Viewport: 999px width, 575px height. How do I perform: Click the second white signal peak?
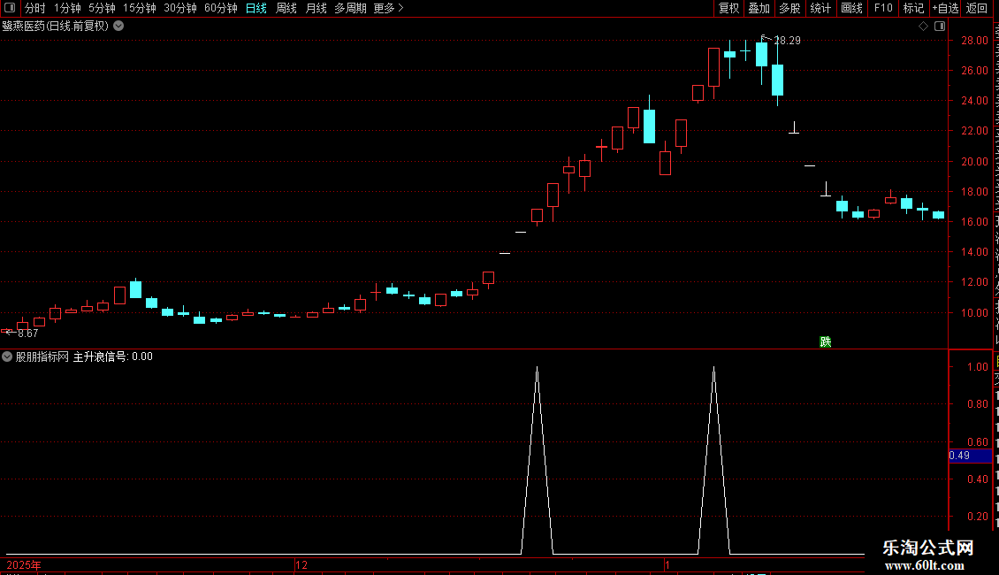[x=713, y=369]
